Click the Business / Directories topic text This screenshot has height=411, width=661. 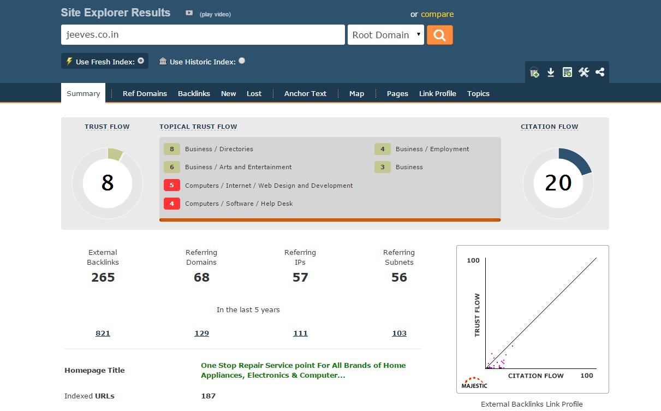point(219,149)
